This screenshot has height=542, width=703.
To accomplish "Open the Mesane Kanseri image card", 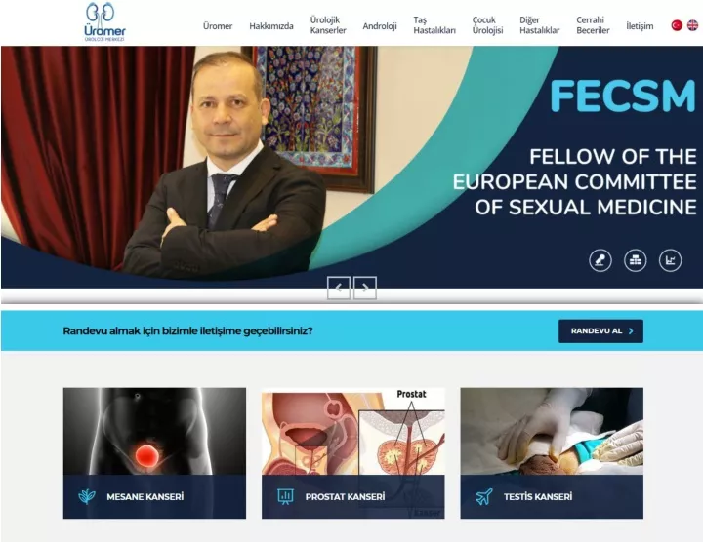I will pyautogui.click(x=154, y=453).
